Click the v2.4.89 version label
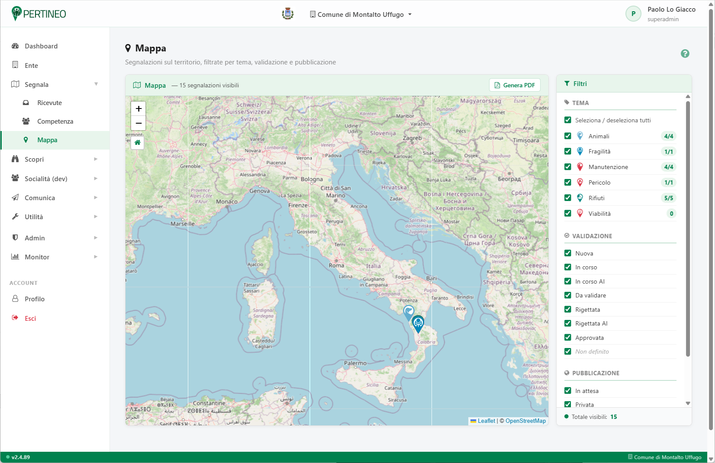Image resolution: width=715 pixels, height=463 pixels. pos(20,457)
